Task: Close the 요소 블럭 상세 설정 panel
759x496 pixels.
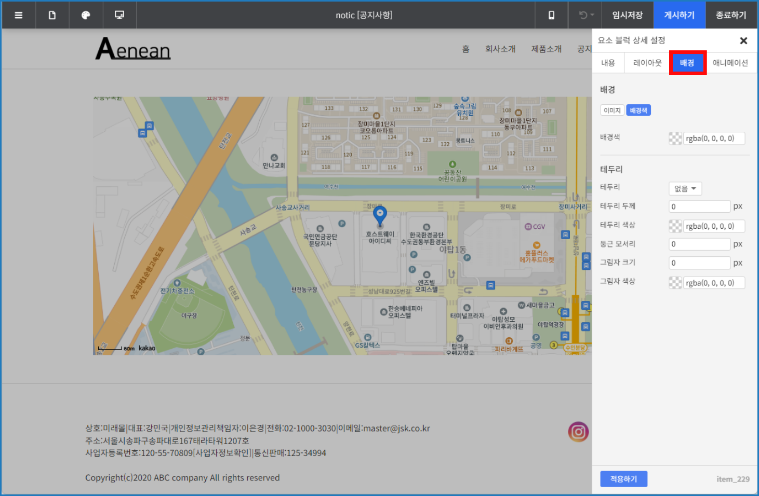Action: [743, 40]
